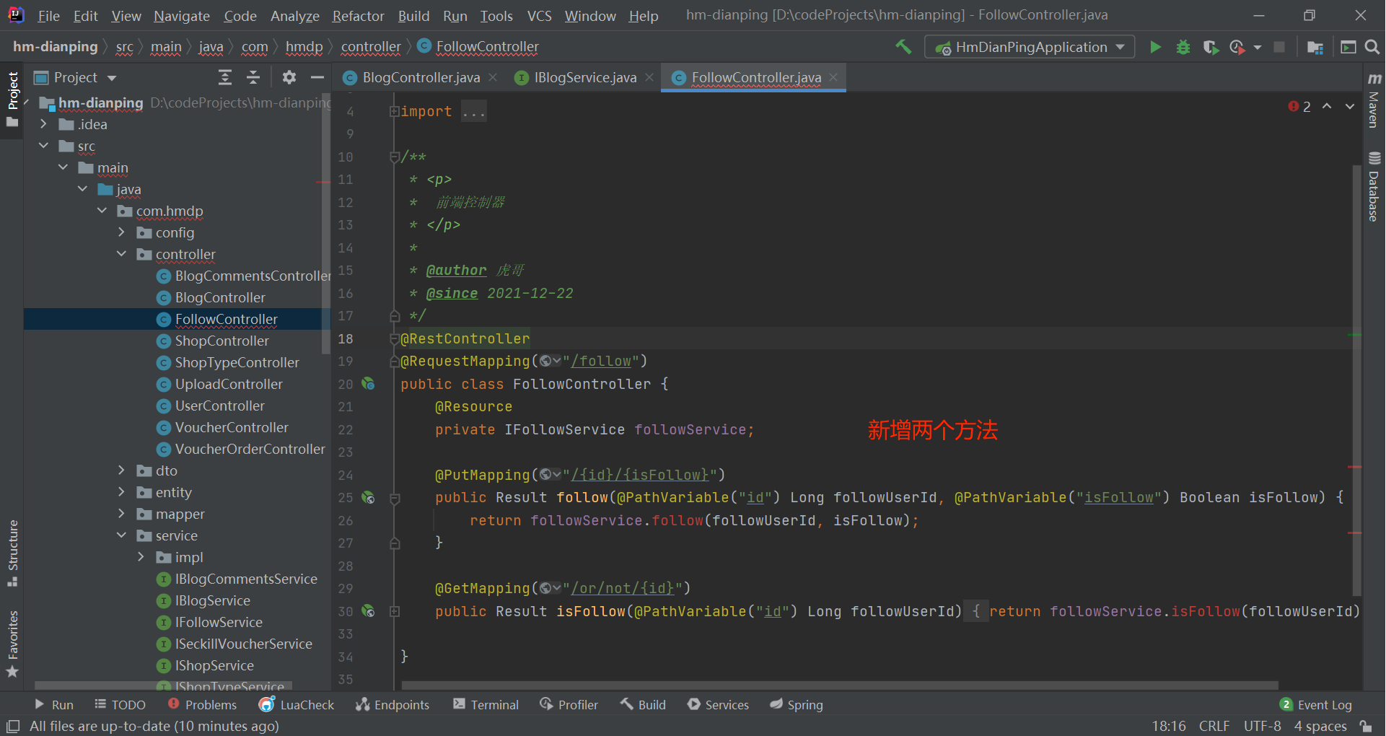This screenshot has height=736, width=1386.
Task: Click the gutter icon on line 30
Action: (x=368, y=611)
